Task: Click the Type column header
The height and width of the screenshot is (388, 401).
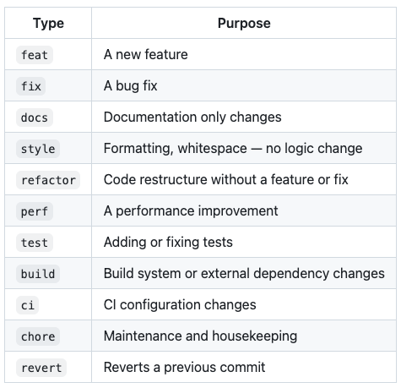Action: (48, 23)
